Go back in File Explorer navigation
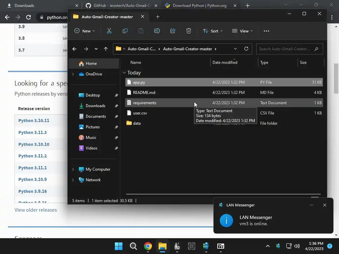This screenshot has width=339, height=254. coord(74,49)
